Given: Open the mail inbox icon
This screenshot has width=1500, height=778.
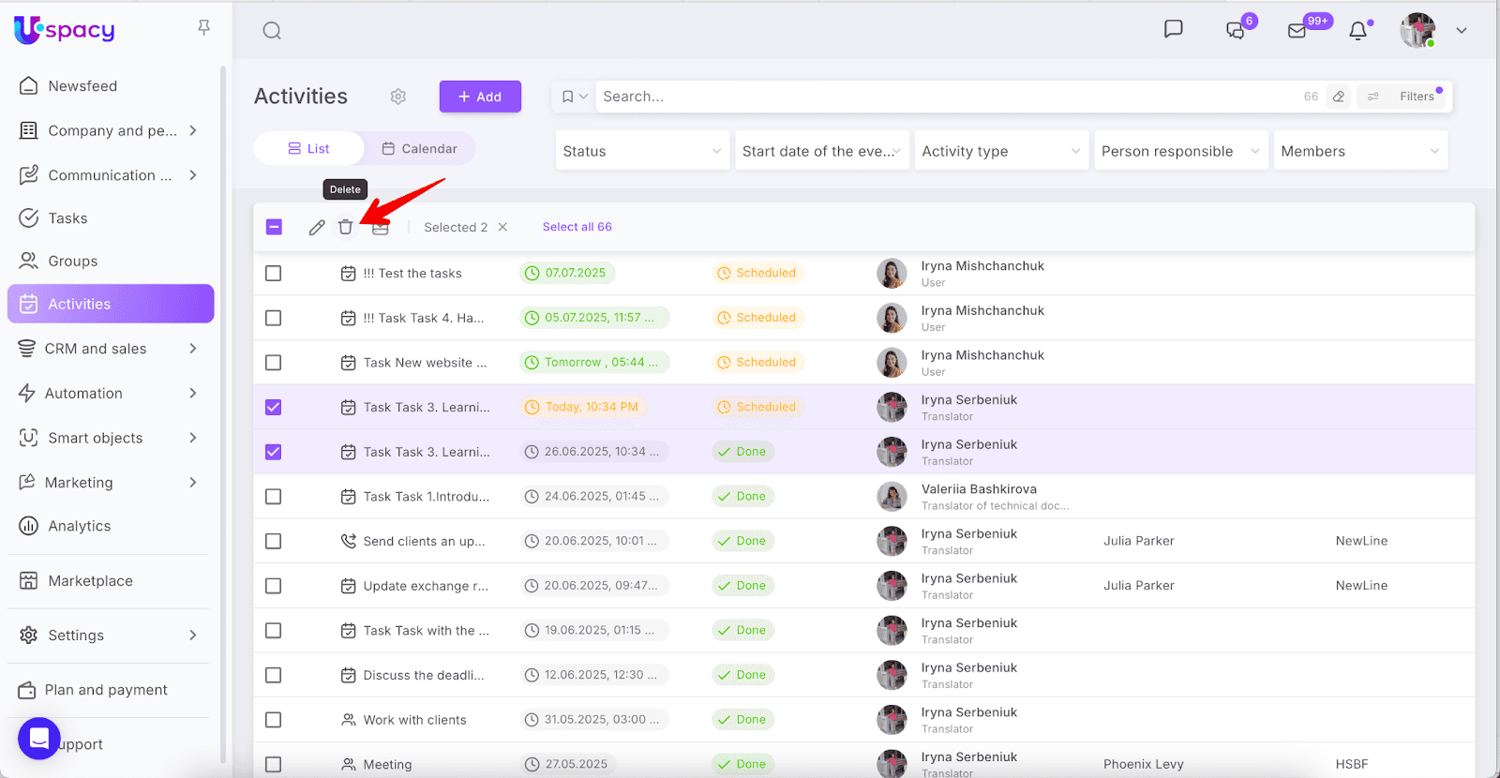Looking at the screenshot, I should (x=1297, y=31).
